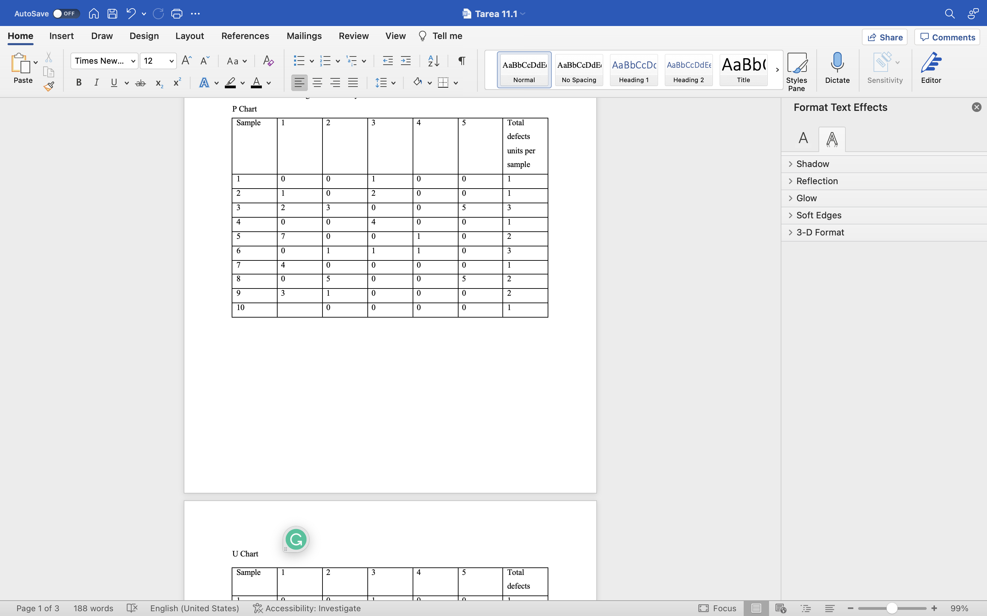Switch to the References tab
Viewport: 987px width, 616px height.
click(245, 36)
